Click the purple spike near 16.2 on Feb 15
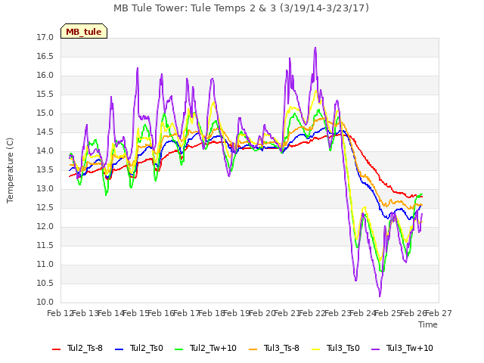The image size is (484, 363). [x=138, y=68]
